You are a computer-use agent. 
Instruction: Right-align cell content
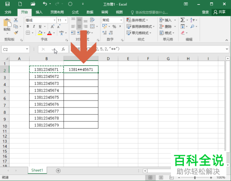click(85, 26)
